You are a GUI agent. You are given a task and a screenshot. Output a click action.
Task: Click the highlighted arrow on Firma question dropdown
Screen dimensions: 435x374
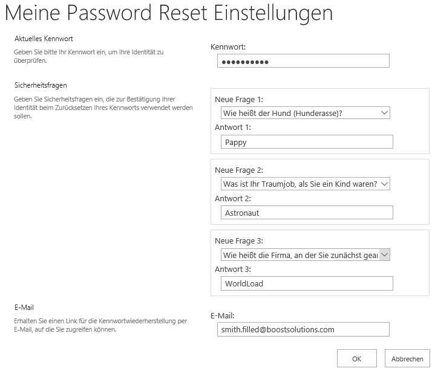tap(385, 255)
